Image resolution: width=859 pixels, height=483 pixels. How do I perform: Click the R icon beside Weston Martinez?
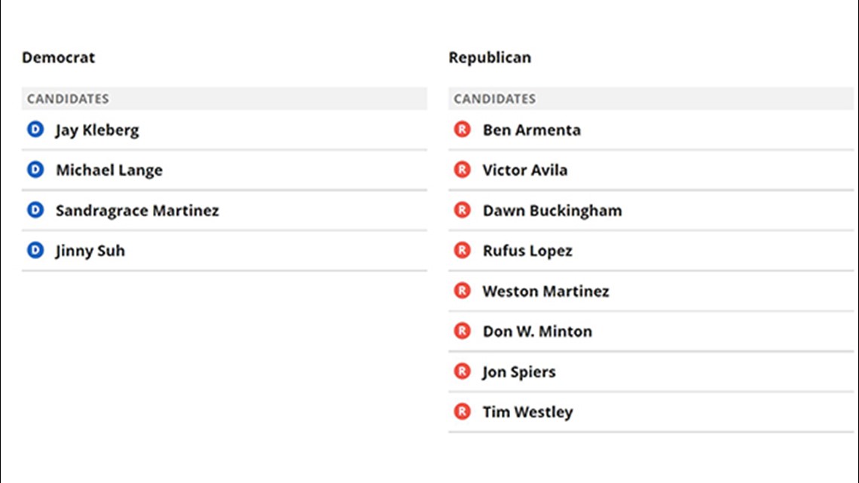point(463,291)
